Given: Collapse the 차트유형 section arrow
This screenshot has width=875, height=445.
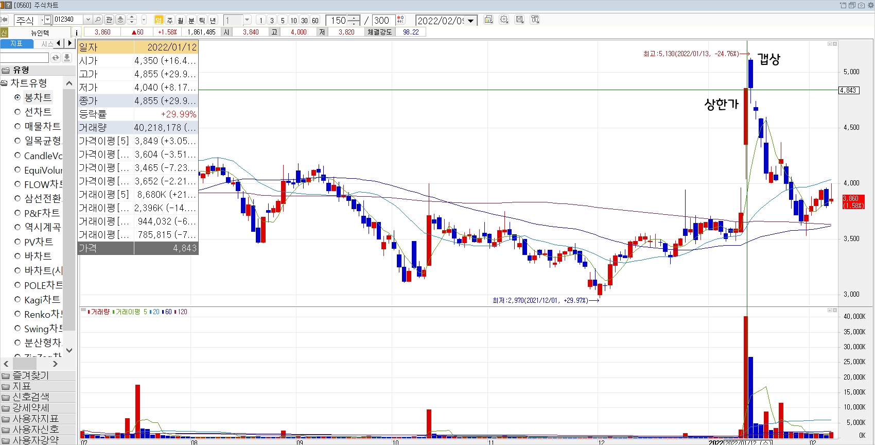Looking at the screenshot, I should (x=69, y=83).
